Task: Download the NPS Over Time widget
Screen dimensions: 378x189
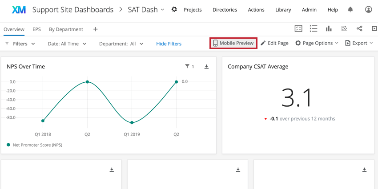Action: point(206,67)
